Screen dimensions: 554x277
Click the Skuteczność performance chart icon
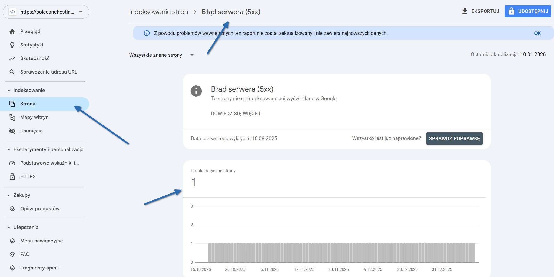[x=12, y=58]
